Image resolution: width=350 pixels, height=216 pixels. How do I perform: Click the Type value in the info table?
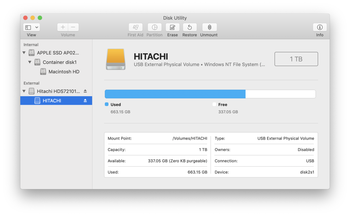286,139
